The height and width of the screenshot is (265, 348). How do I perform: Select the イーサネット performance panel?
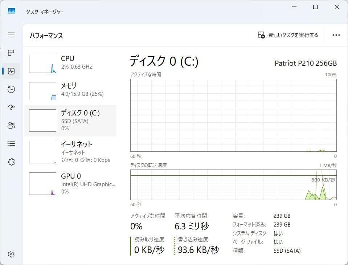[x=71, y=152]
